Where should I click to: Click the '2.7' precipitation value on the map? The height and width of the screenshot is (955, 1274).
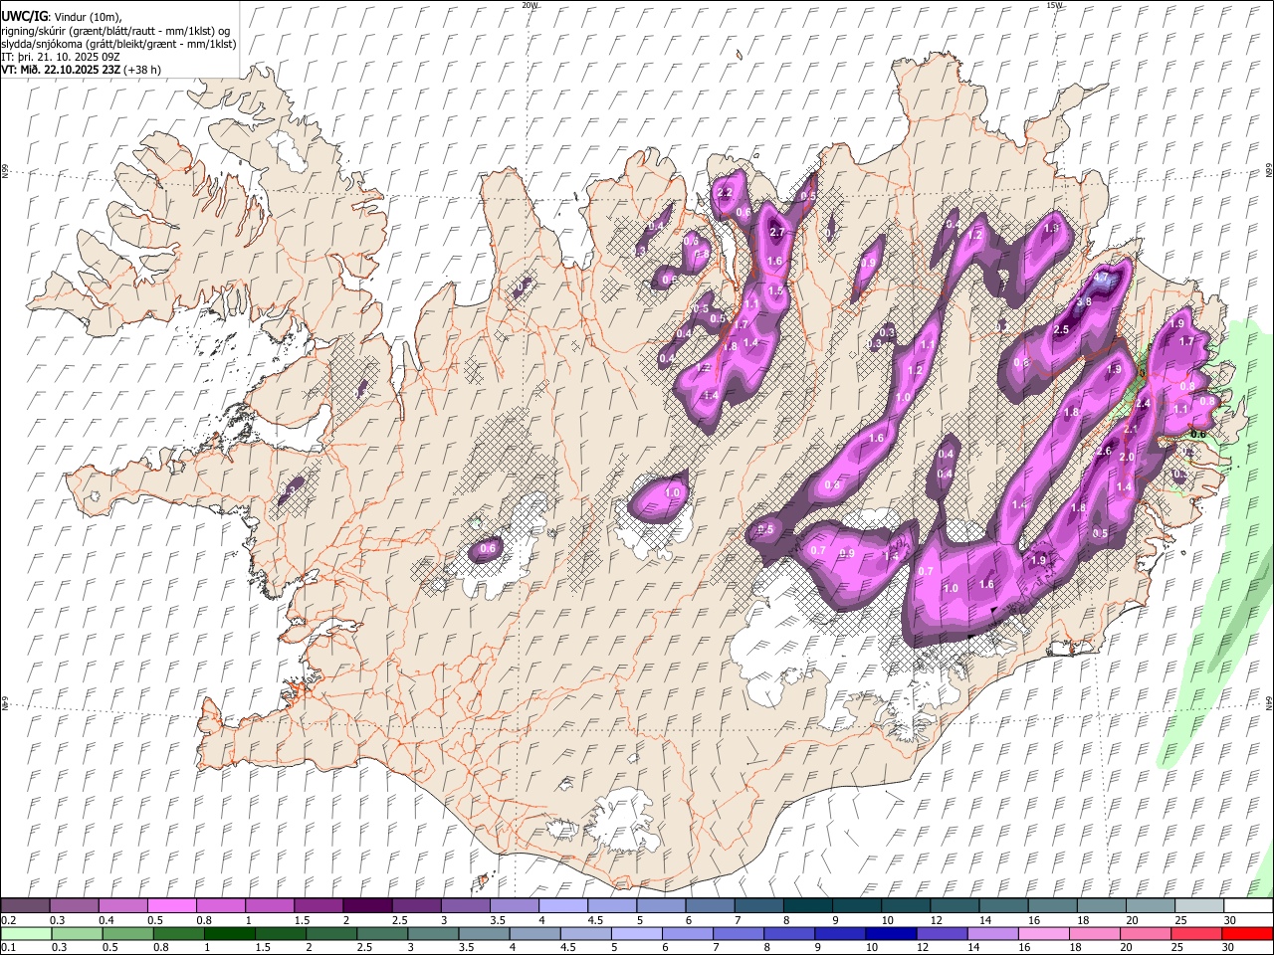(x=777, y=232)
